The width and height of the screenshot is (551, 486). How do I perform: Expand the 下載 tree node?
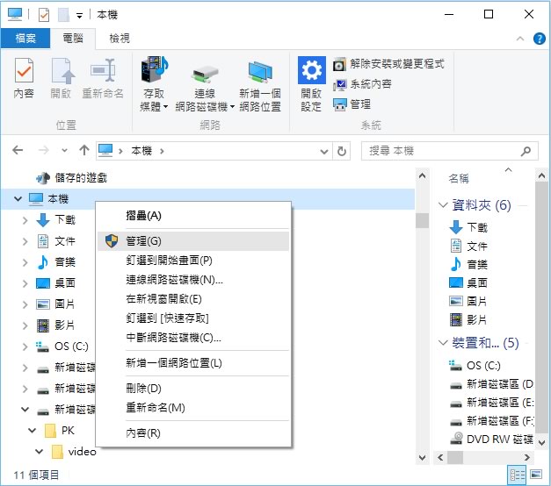(x=25, y=220)
